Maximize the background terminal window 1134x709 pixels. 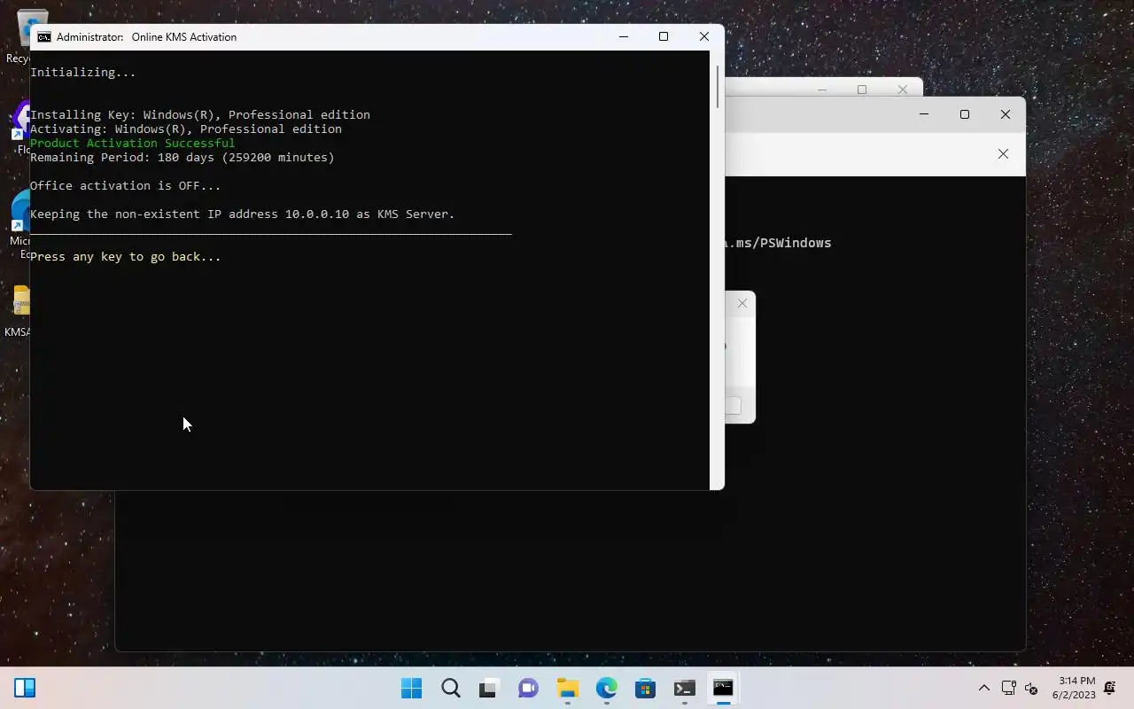pos(965,114)
